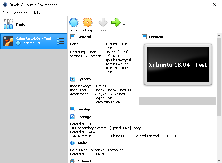Click the System section chip icon

click(73, 79)
